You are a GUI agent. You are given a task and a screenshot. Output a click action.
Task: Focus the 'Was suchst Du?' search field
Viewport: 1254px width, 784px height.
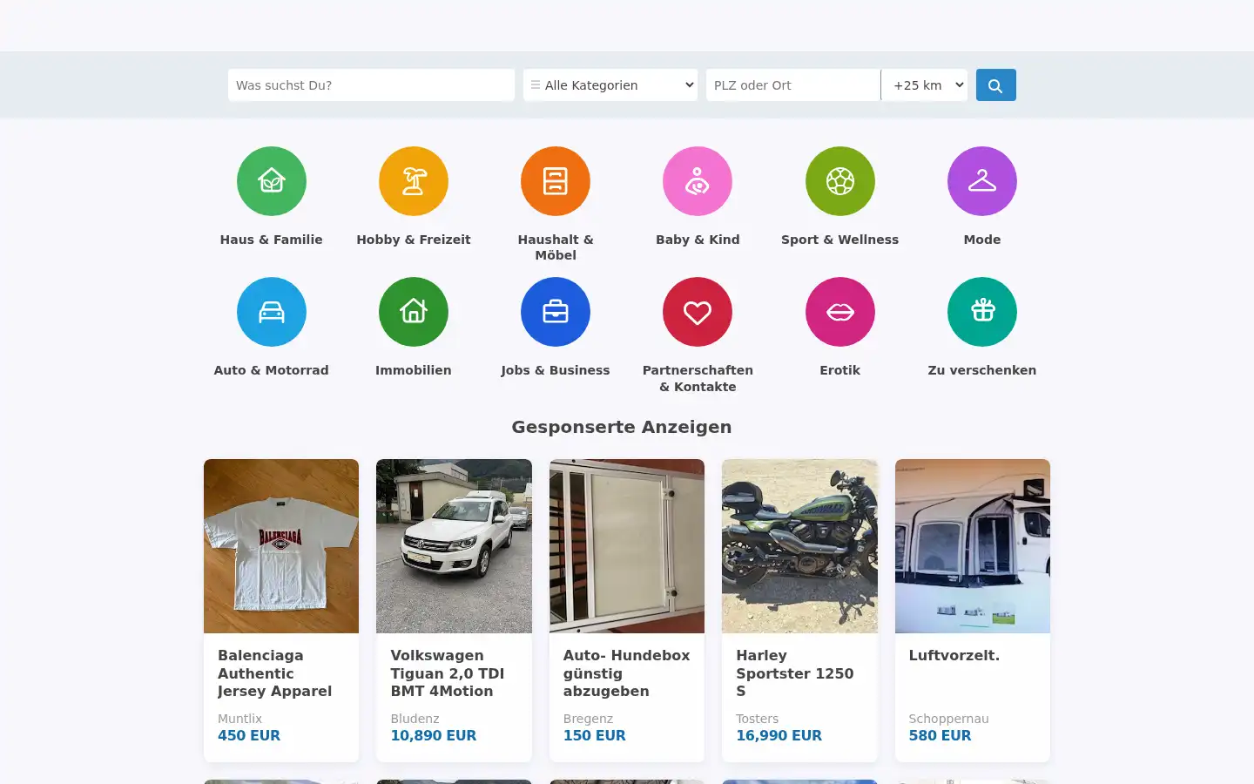click(371, 85)
